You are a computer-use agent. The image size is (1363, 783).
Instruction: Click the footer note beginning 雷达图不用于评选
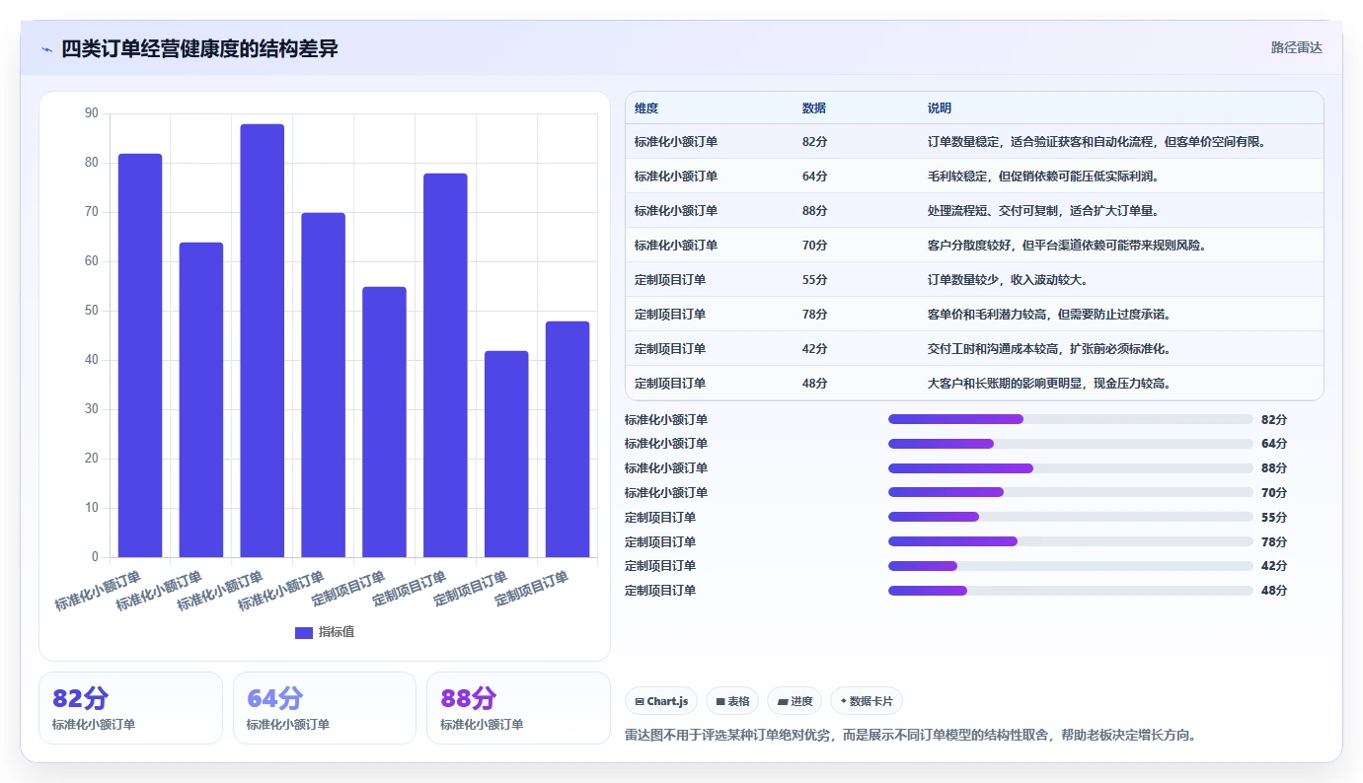tap(911, 736)
